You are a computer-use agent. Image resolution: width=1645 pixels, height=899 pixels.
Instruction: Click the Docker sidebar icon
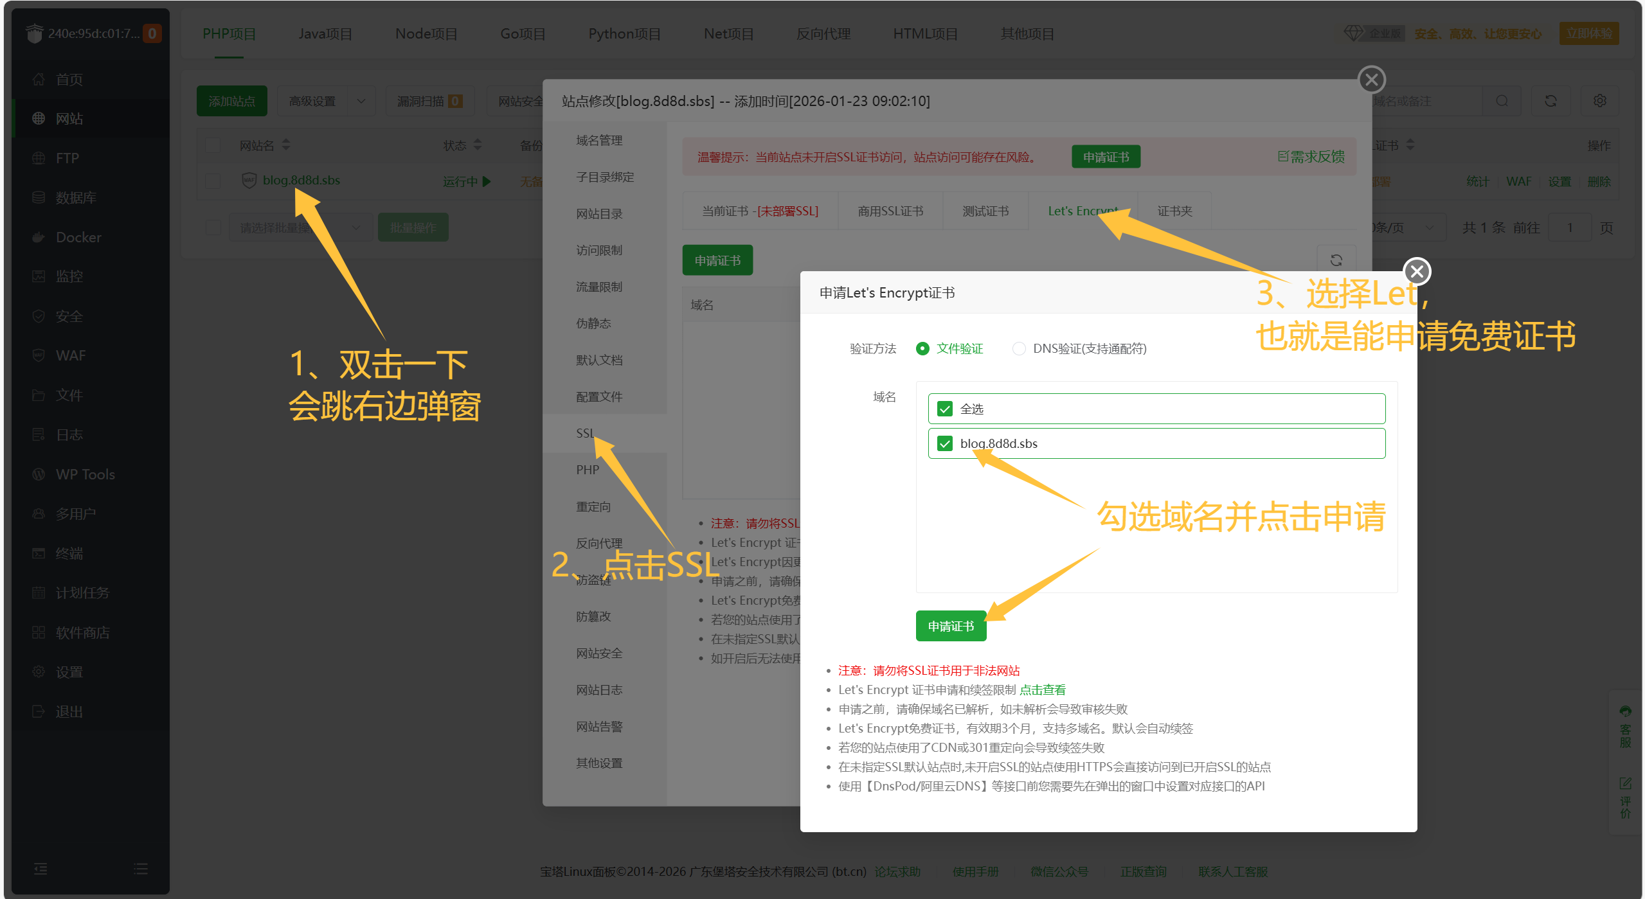point(39,237)
